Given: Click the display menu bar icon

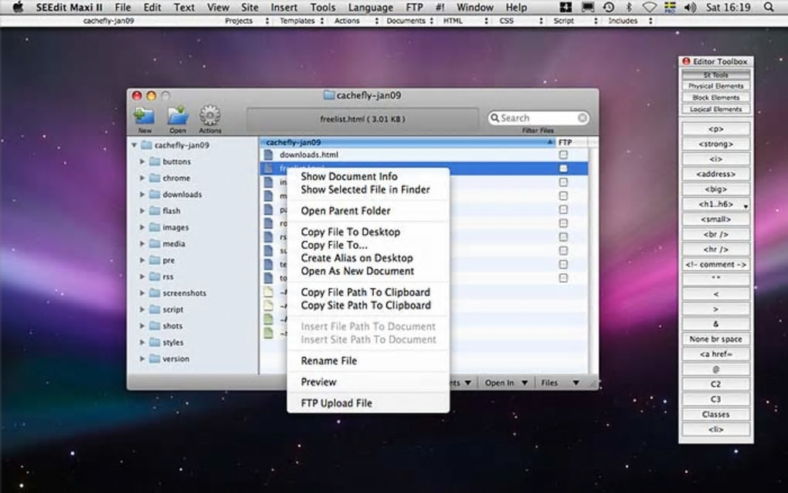Looking at the screenshot, I should 587,7.
